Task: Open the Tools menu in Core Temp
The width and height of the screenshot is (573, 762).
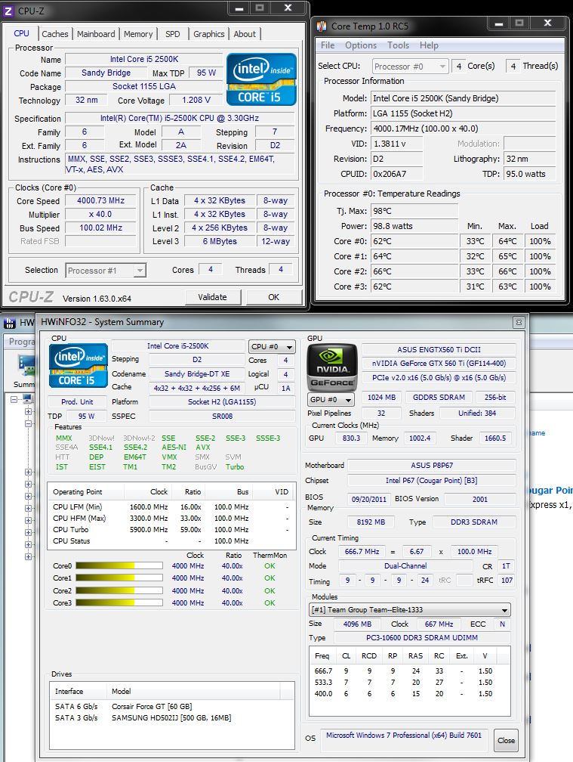Action: (398, 45)
